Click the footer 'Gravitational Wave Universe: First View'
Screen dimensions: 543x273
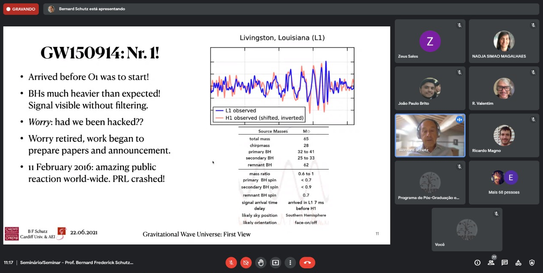(x=197, y=234)
